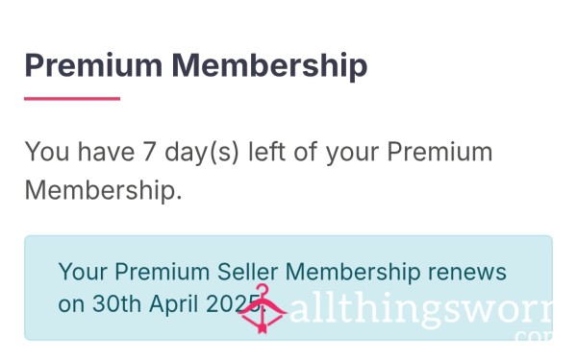The image size is (577, 361).
Task: Click the '7 day(s) left' text
Action: (x=213, y=152)
